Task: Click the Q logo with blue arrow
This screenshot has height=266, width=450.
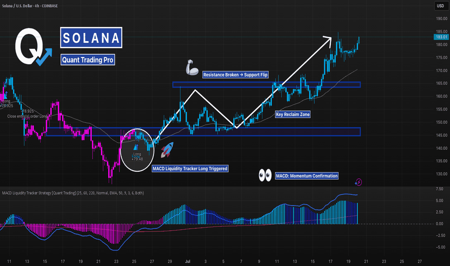Action: 34,46
